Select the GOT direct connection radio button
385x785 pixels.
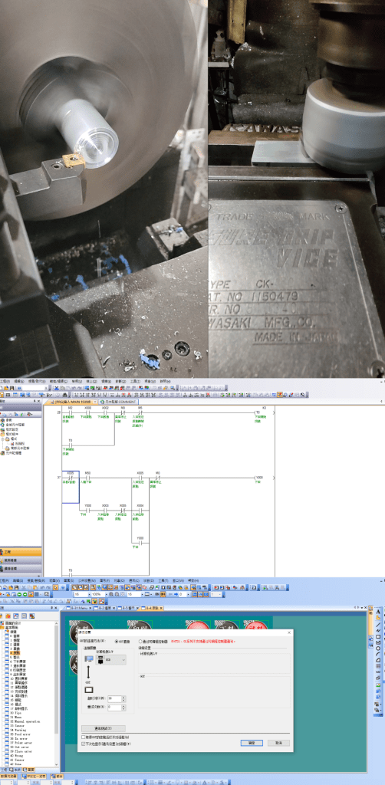[x=117, y=642]
